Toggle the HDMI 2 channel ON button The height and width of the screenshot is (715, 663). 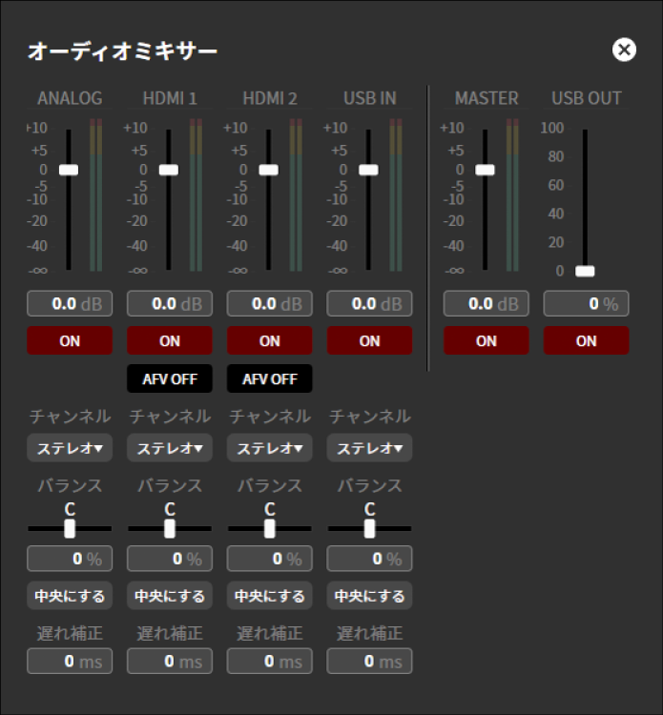point(269,340)
